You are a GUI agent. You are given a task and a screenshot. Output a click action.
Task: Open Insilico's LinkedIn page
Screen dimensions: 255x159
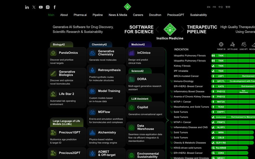coord(27,7)
